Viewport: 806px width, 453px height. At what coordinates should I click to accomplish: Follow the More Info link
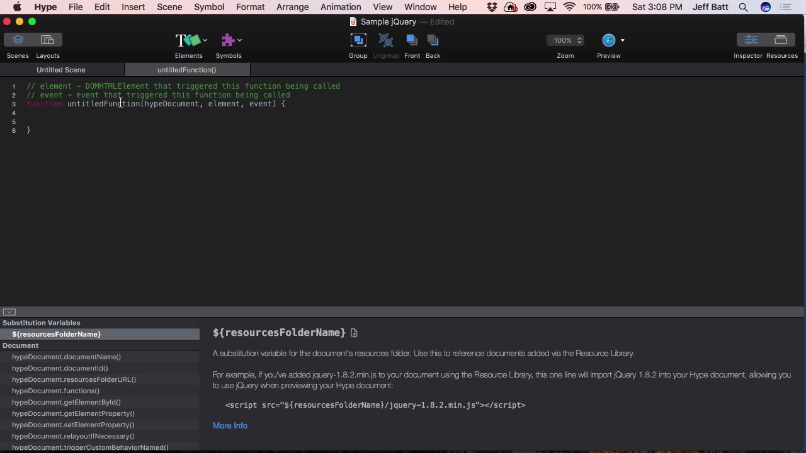[x=230, y=426]
